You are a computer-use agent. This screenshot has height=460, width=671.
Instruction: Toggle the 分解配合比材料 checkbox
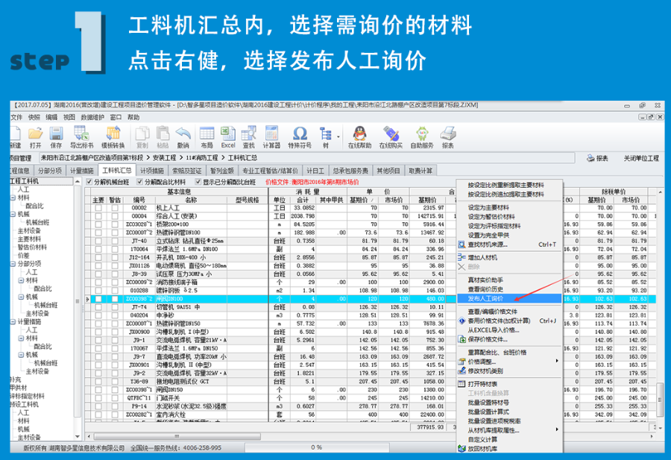pyautogui.click(x=145, y=182)
